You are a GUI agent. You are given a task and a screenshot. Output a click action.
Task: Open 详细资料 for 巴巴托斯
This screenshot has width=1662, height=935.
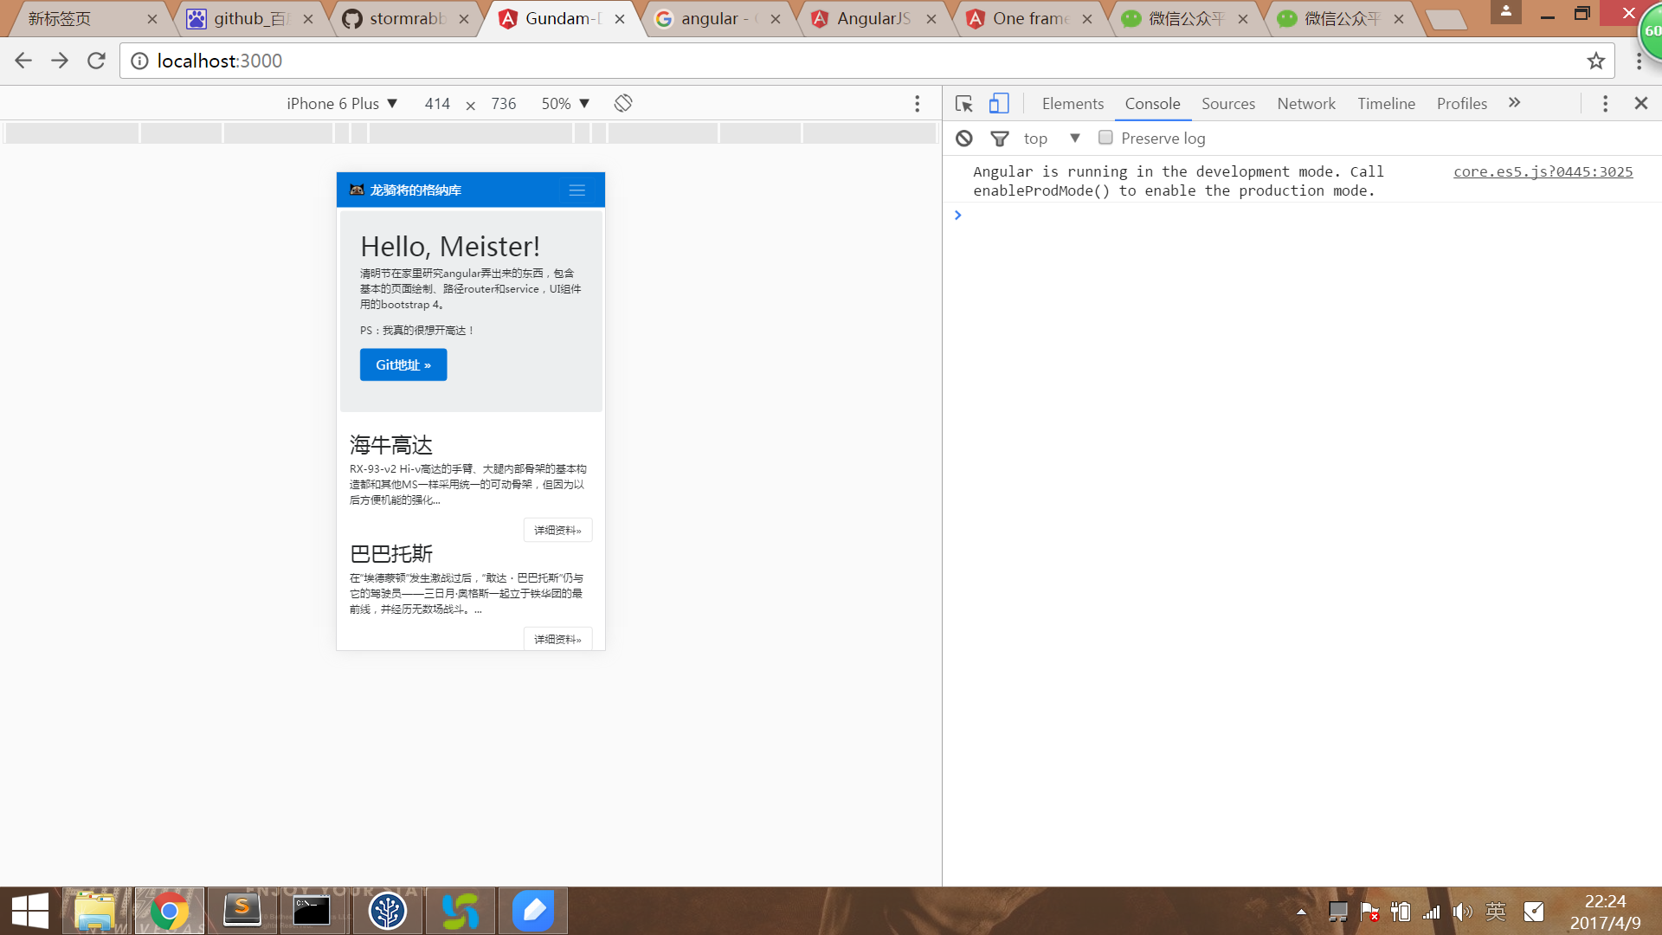click(x=557, y=639)
